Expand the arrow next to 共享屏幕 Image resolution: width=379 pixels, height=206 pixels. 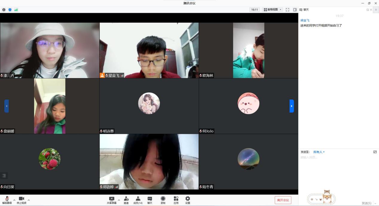point(119,200)
